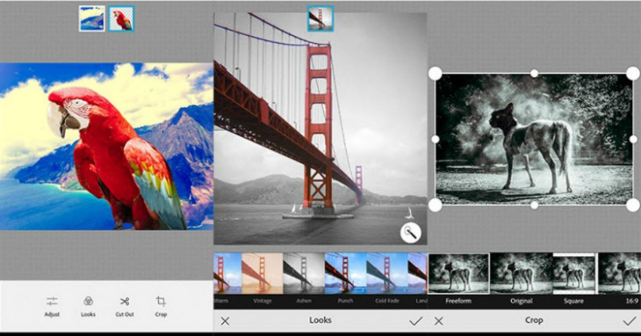The width and height of the screenshot is (641, 336).
Task: Choose the Square crop ratio
Action: [574, 274]
